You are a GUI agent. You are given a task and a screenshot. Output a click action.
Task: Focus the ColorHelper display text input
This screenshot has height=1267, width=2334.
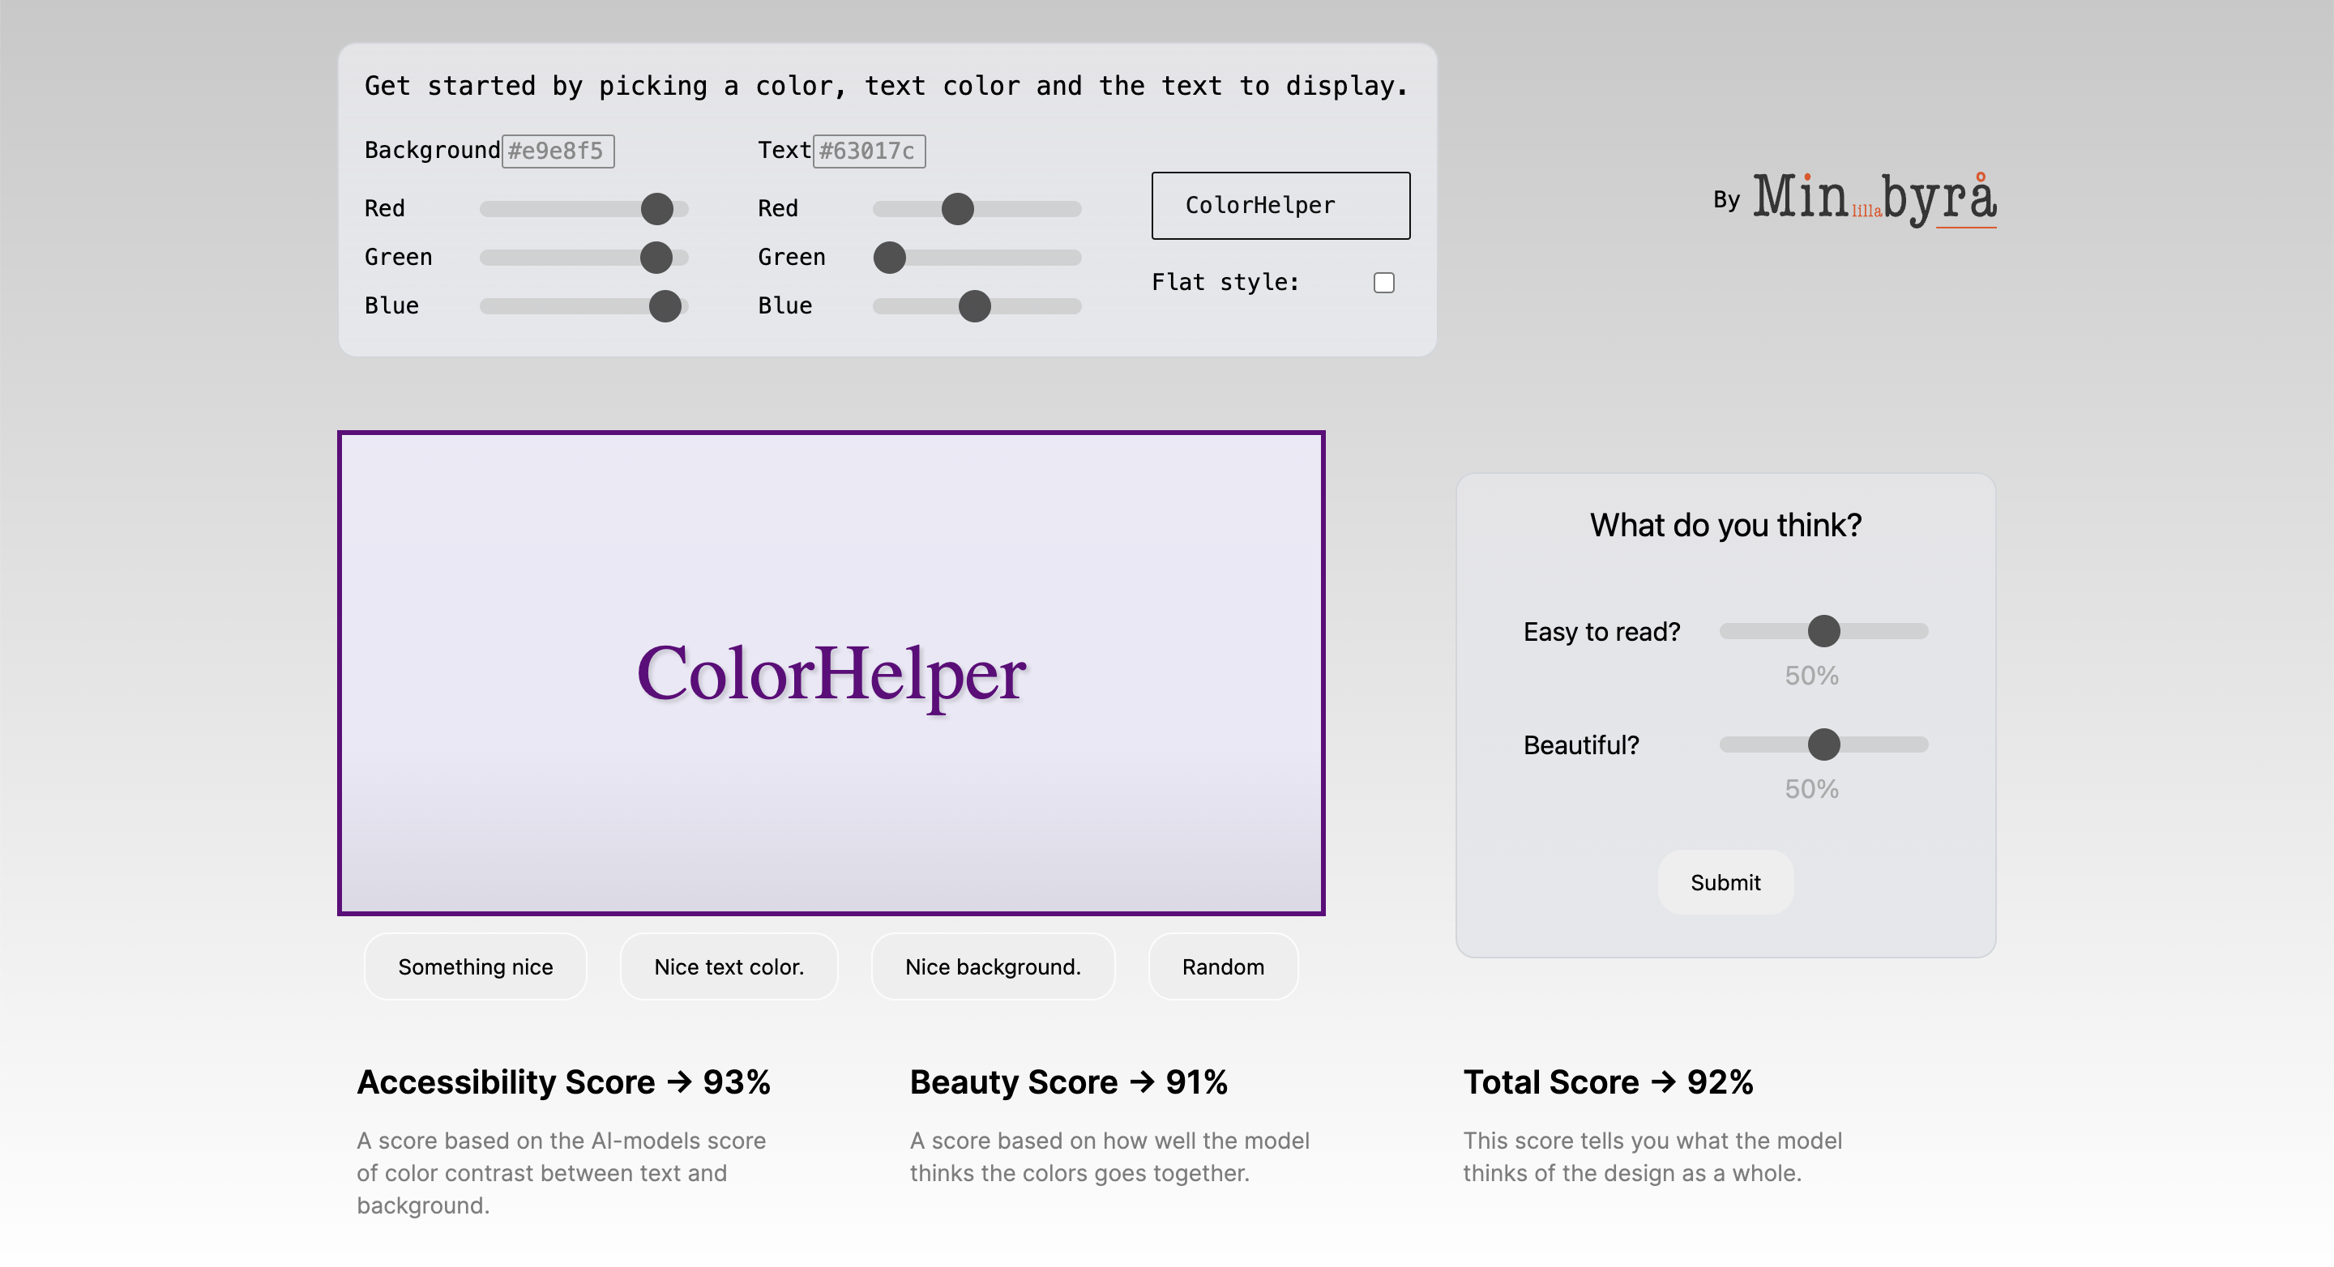[1280, 206]
